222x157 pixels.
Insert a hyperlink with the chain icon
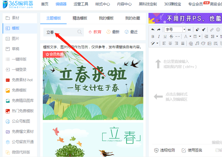[x=212, y=30]
